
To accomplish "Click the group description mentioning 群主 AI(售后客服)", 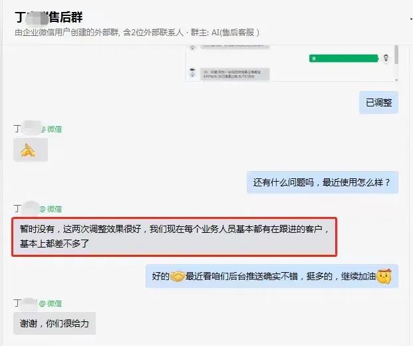I will pos(137,33).
